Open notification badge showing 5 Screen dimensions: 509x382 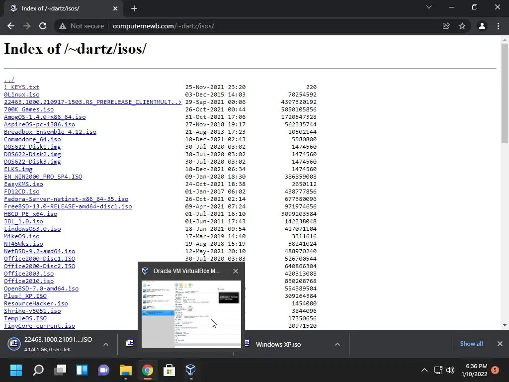pos(495,370)
